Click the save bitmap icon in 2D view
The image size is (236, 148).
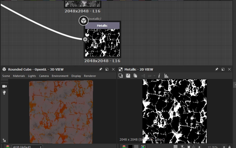pyautogui.click(x=128, y=76)
